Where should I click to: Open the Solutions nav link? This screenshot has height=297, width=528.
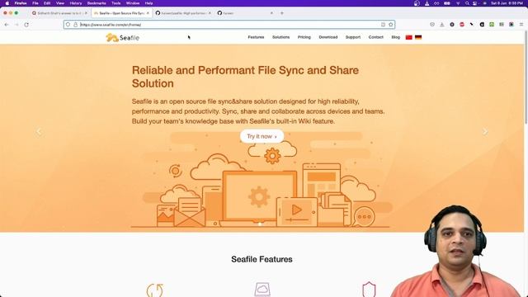pos(280,37)
